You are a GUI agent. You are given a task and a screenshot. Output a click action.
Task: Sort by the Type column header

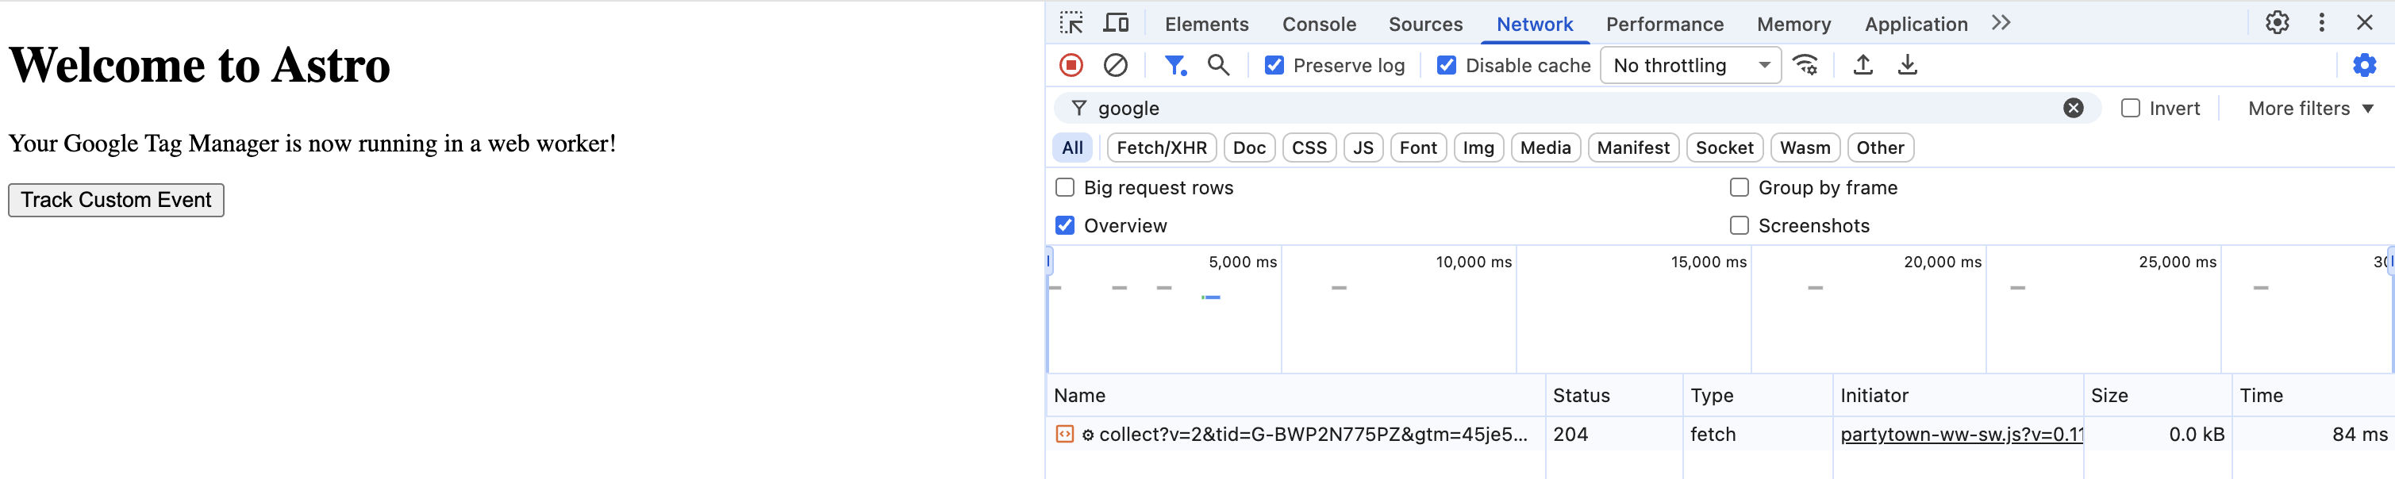tap(1757, 396)
